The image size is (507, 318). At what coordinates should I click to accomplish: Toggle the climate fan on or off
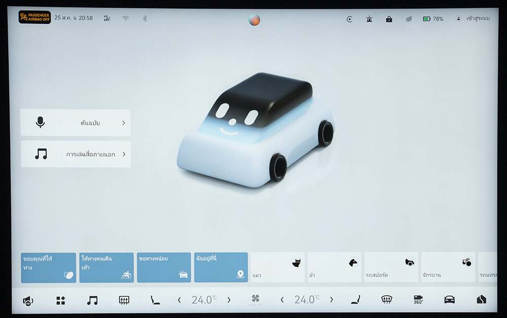click(x=256, y=300)
